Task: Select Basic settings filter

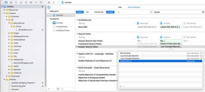Action: tap(80, 12)
